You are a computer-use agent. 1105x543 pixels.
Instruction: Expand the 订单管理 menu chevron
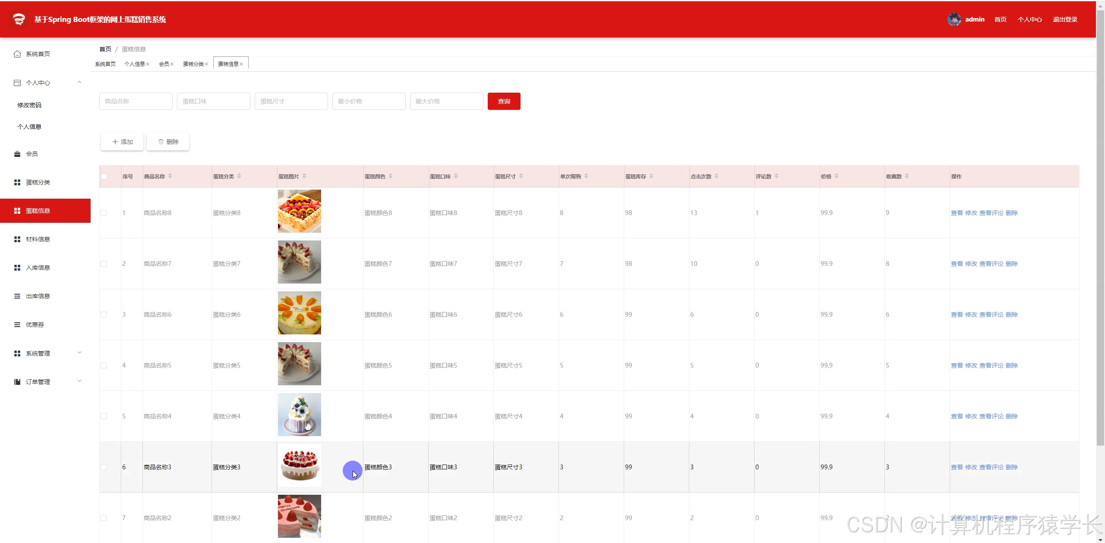point(79,381)
